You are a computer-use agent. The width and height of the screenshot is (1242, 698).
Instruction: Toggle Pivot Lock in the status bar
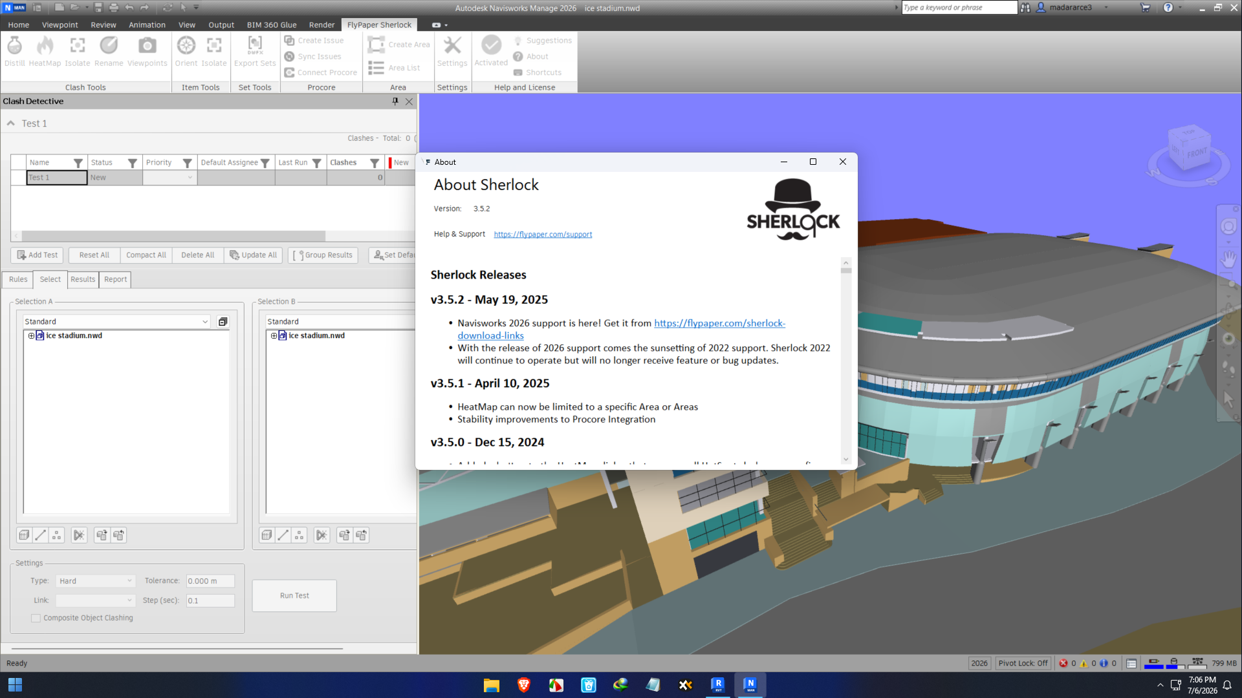click(1023, 663)
